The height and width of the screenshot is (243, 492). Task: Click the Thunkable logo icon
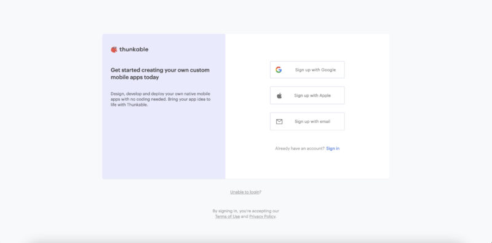tap(114, 50)
